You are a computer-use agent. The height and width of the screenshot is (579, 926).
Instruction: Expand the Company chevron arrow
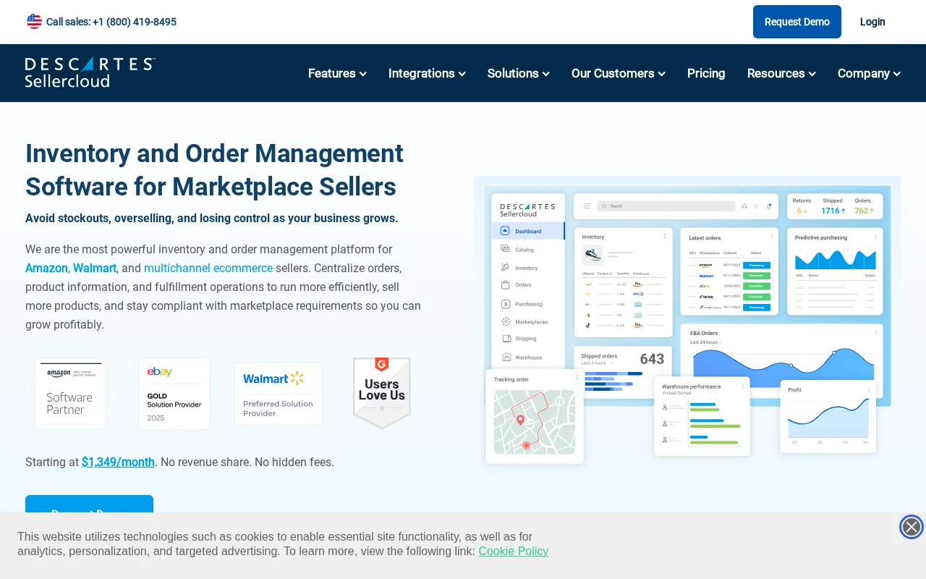pos(897,74)
